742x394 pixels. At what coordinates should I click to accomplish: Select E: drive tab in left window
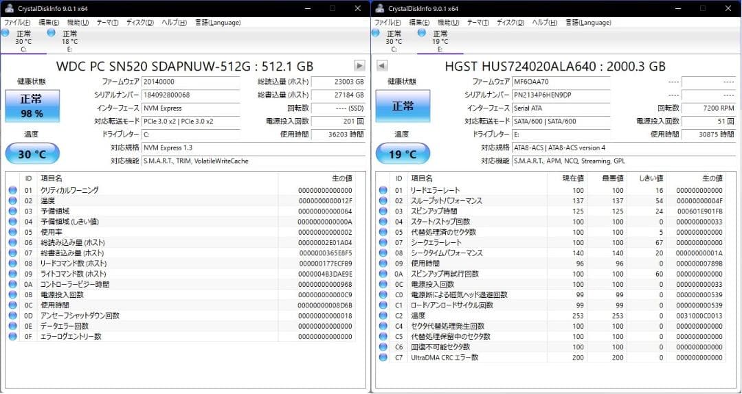pyautogui.click(x=69, y=40)
